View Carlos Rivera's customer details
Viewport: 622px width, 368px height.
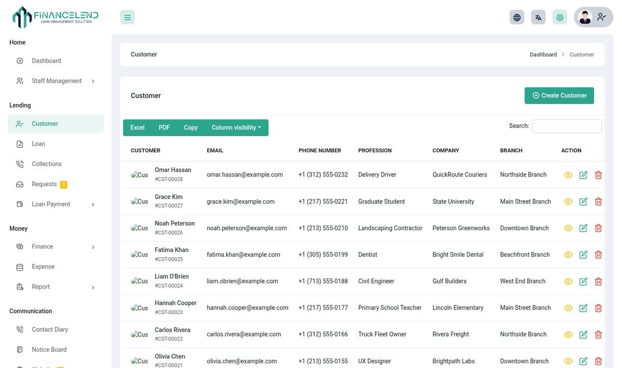click(568, 334)
